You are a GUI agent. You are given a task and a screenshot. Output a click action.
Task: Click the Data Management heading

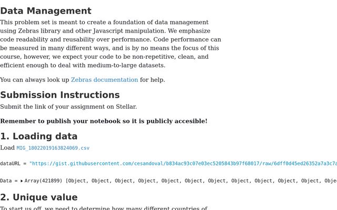(46, 11)
